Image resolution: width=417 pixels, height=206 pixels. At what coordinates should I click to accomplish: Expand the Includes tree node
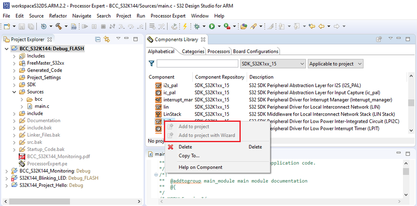(x=14, y=56)
